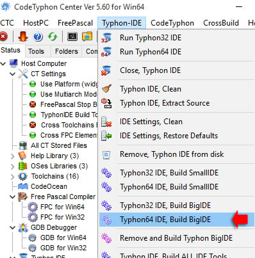Click the Run Typhon32 IDE icon
Viewport: 255px width, 258px height.
pyautogui.click(x=106, y=38)
